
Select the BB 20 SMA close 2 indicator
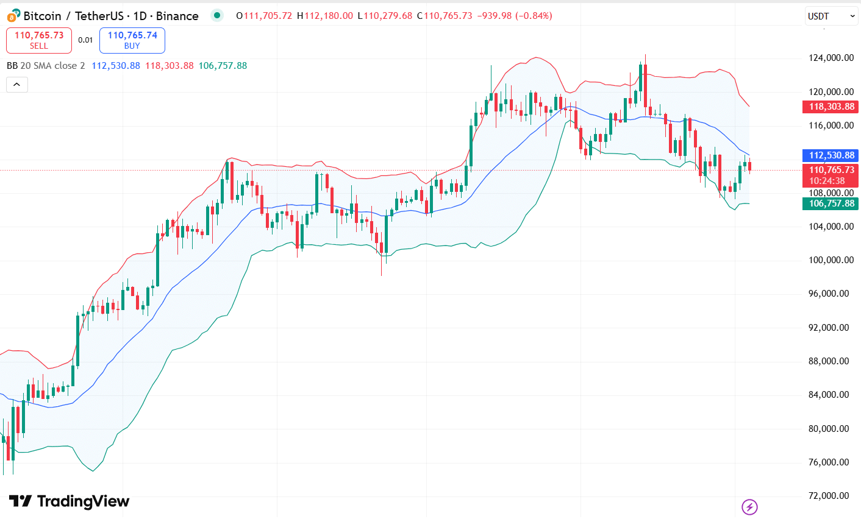(x=46, y=66)
